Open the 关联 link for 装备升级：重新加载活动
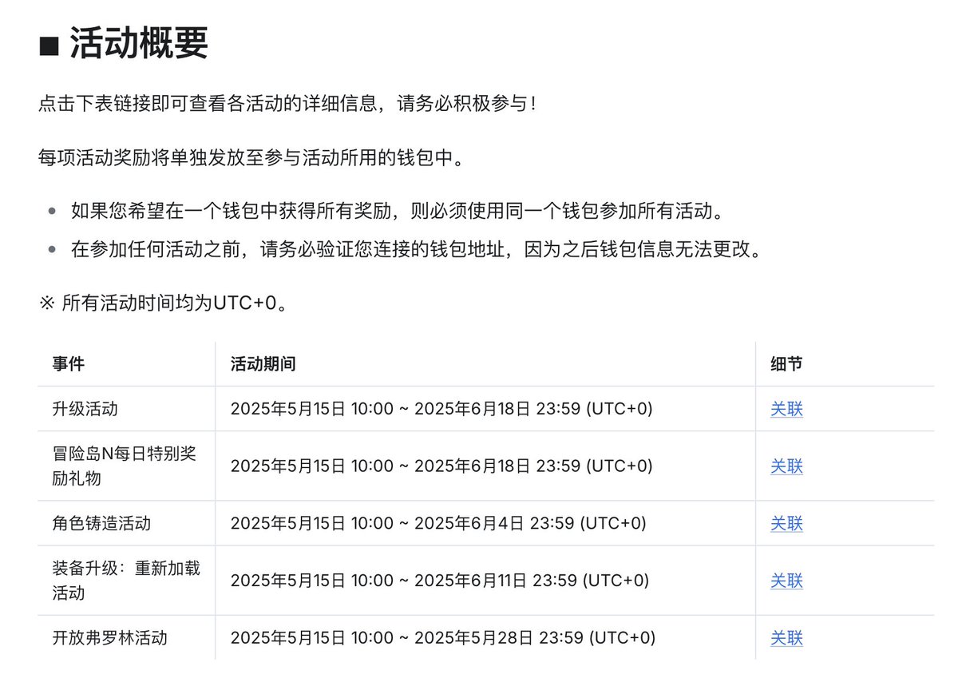The image size is (958, 686). point(786,581)
